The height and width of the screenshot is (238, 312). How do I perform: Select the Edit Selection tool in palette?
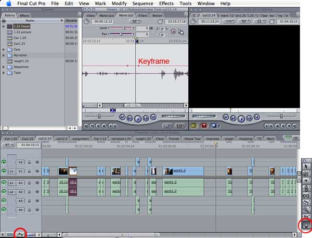tap(306, 174)
